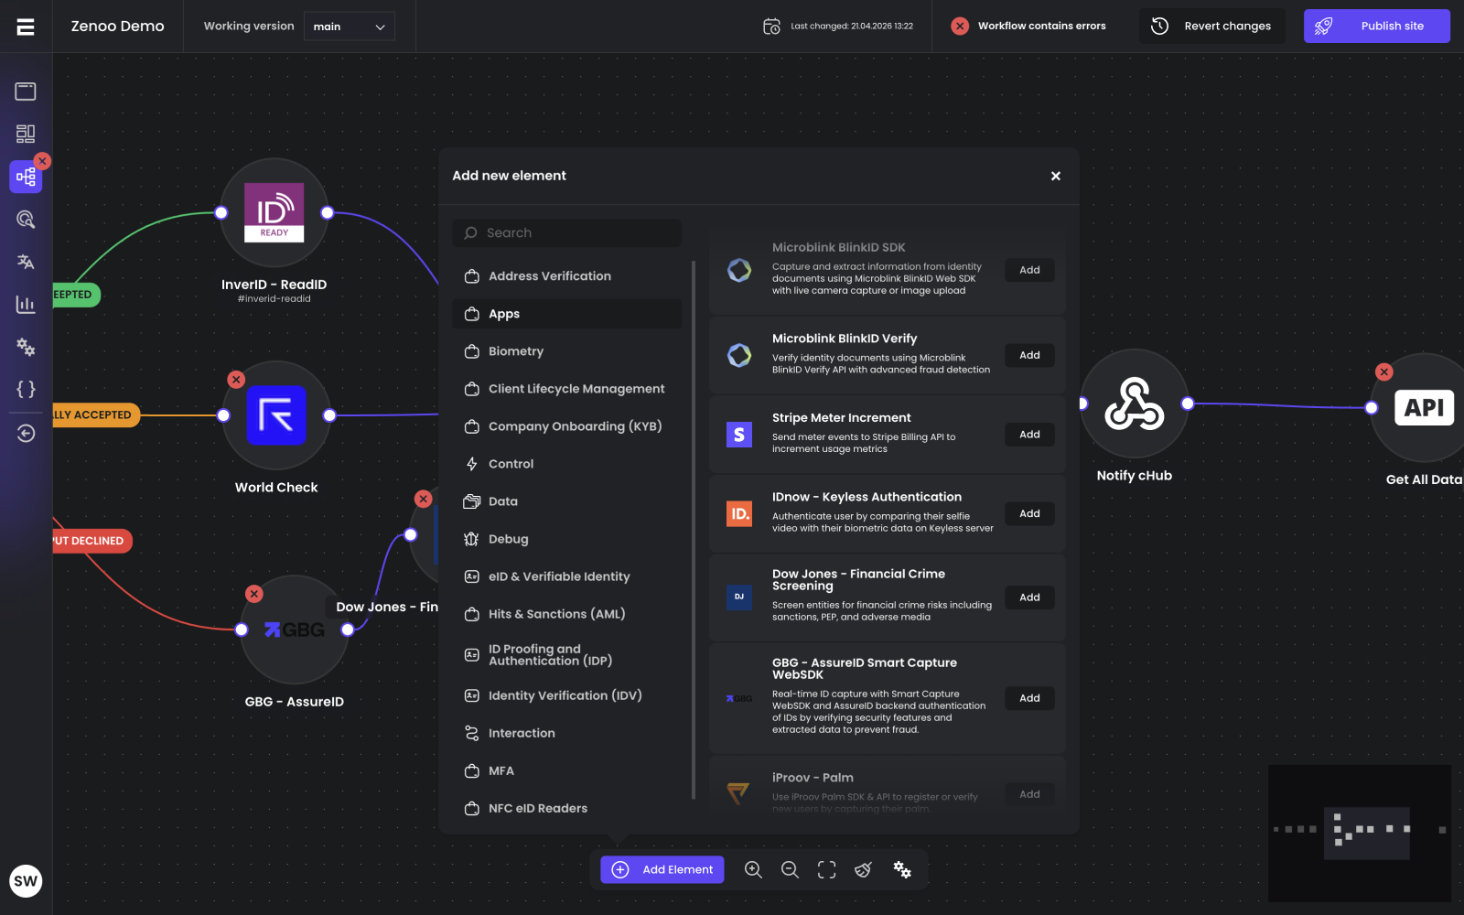Image resolution: width=1464 pixels, height=915 pixels.
Task: Close the Add new element dialog
Action: click(x=1056, y=176)
